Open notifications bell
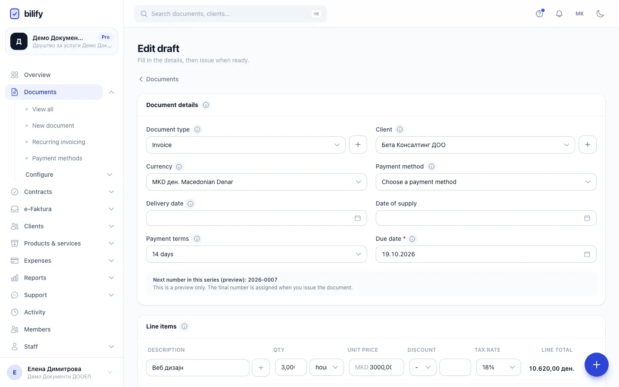This screenshot has height=387, width=619. click(559, 14)
